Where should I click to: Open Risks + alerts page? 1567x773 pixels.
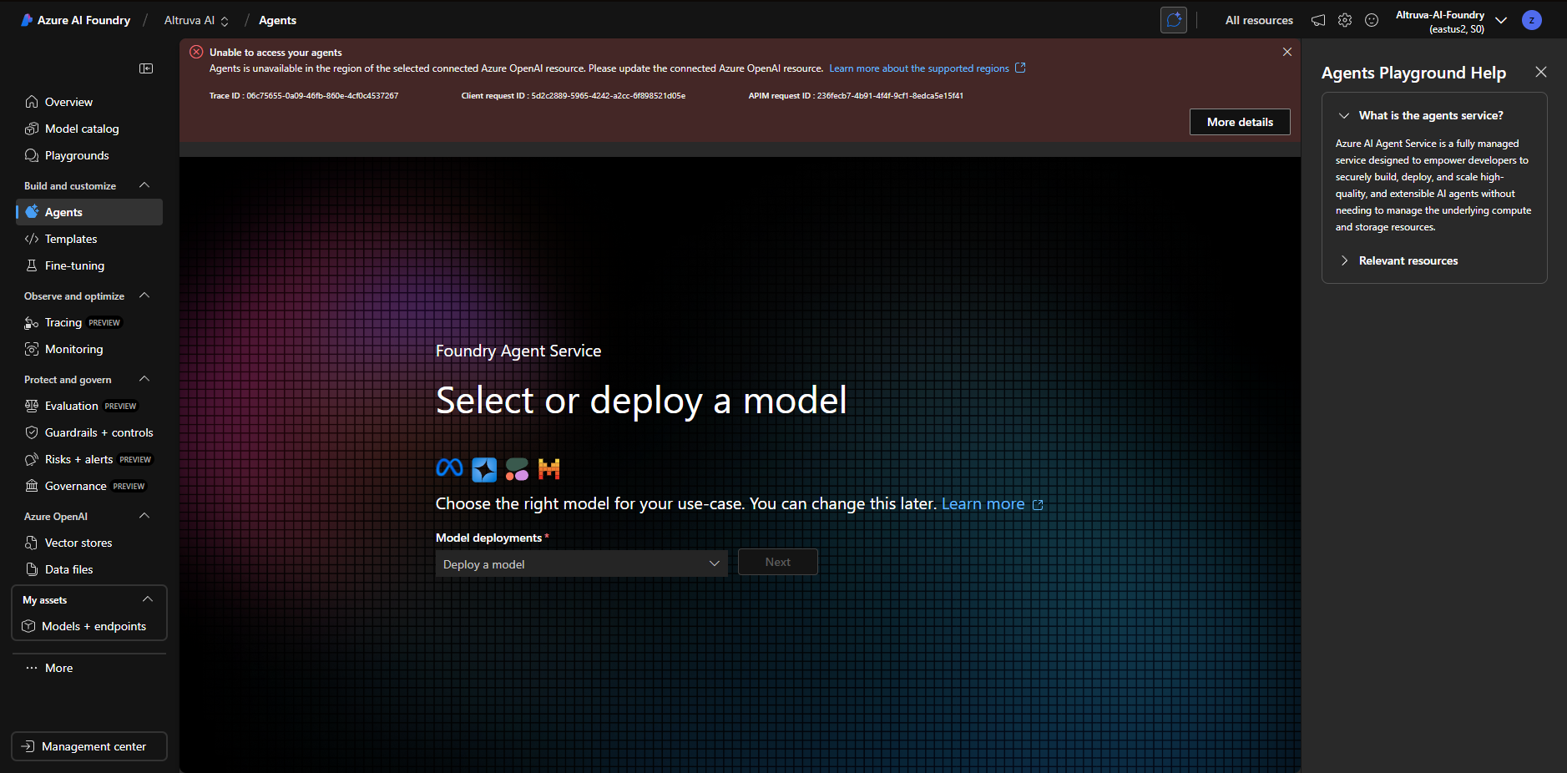tap(89, 459)
